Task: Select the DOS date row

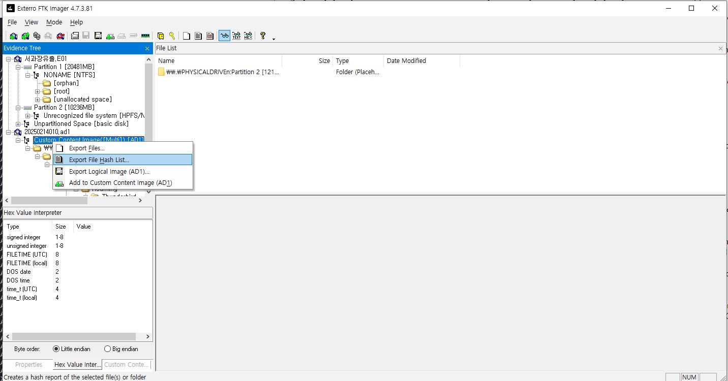Action: tap(18, 272)
